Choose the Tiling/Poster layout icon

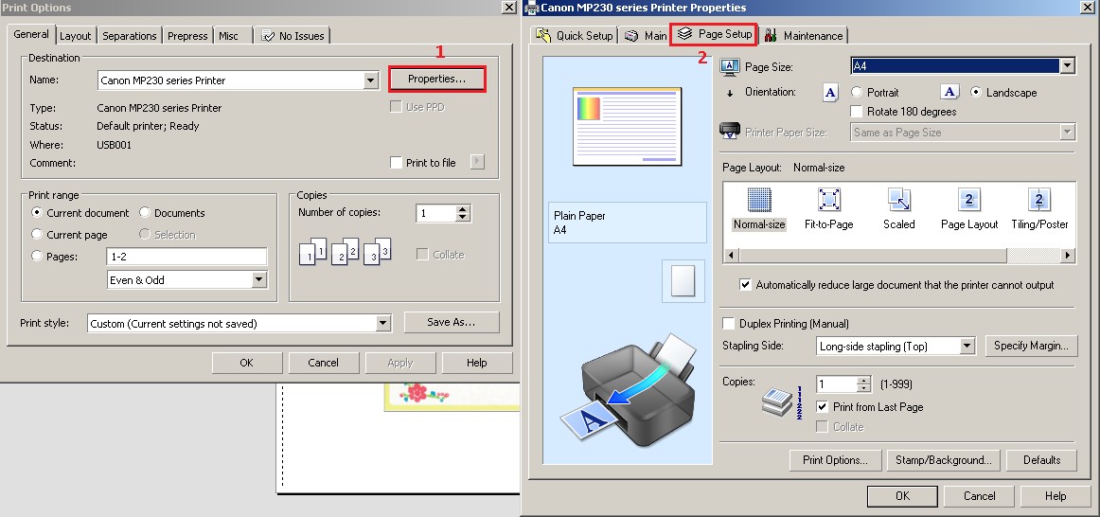[x=1039, y=200]
